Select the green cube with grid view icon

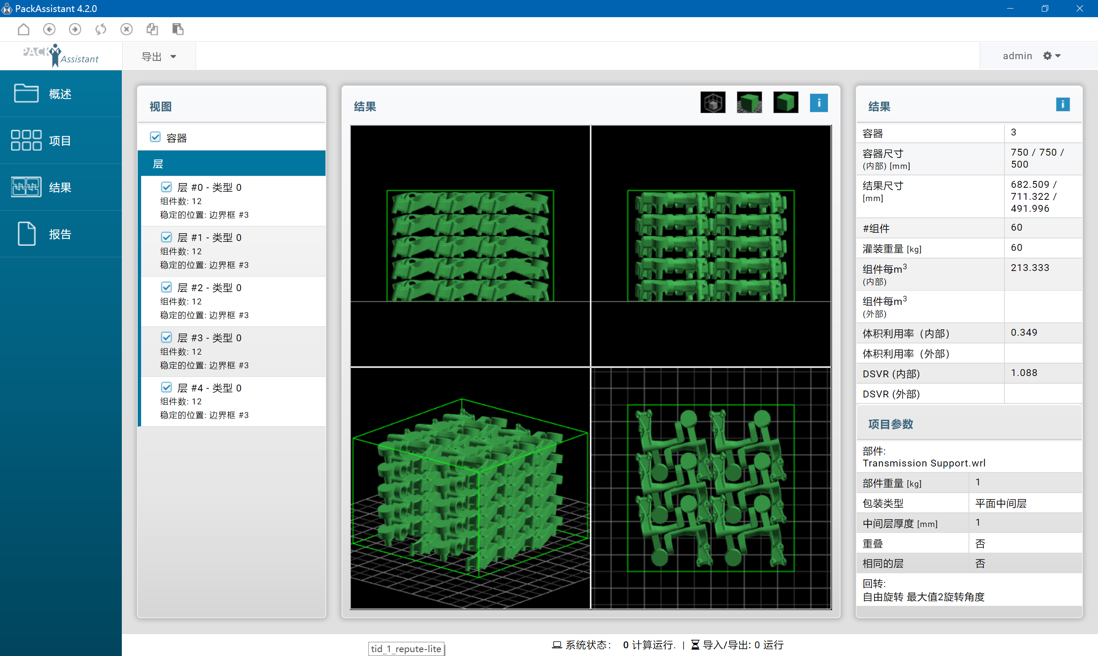pyautogui.click(x=749, y=102)
